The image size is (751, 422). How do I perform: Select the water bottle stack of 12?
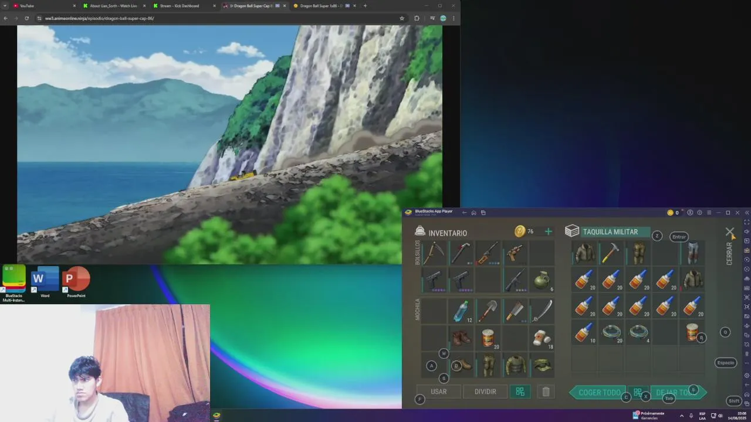tap(461, 311)
